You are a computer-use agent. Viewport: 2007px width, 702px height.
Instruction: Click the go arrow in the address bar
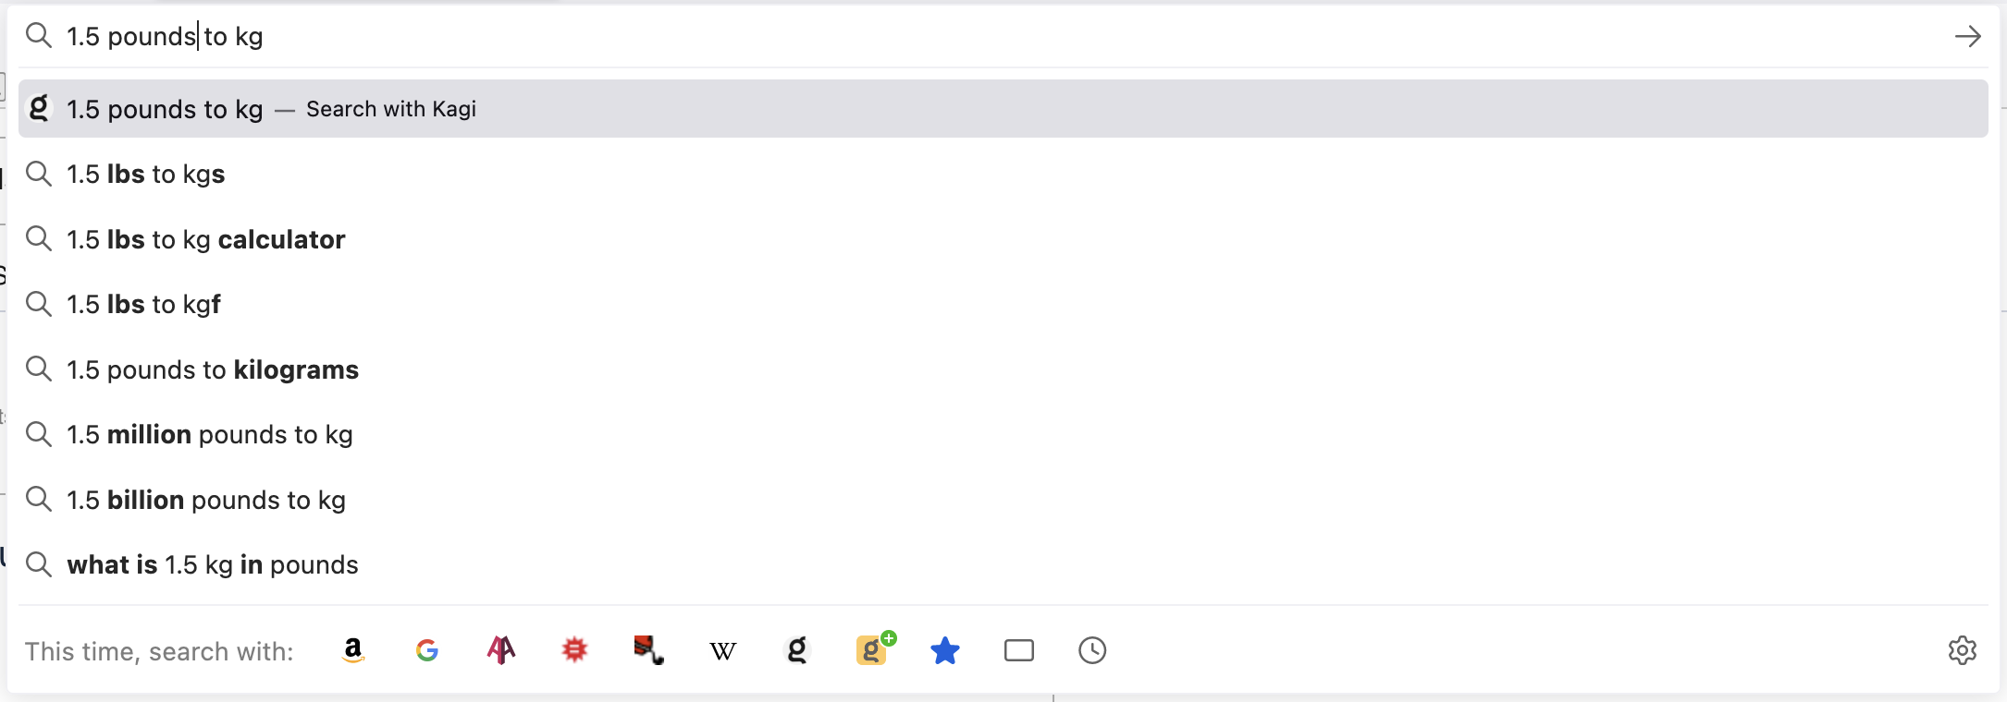(1967, 36)
